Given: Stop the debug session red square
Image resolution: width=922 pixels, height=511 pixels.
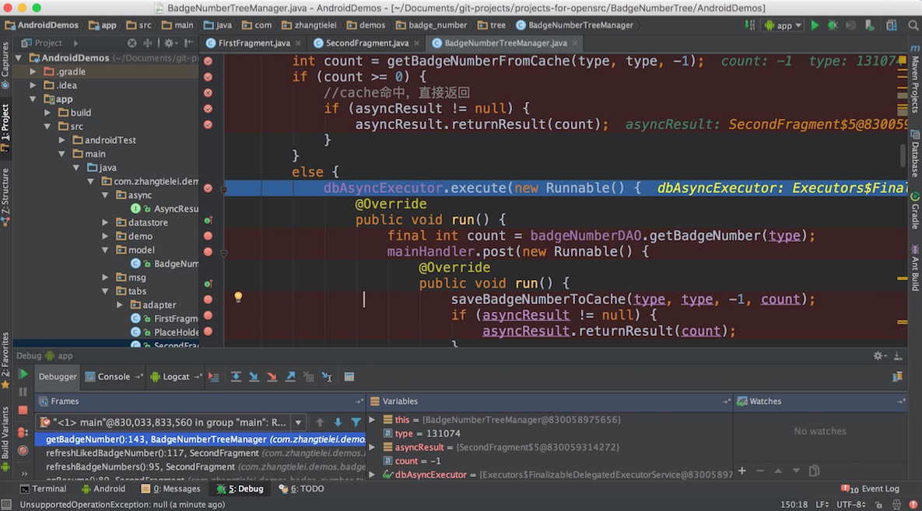Looking at the screenshot, I should [x=23, y=410].
